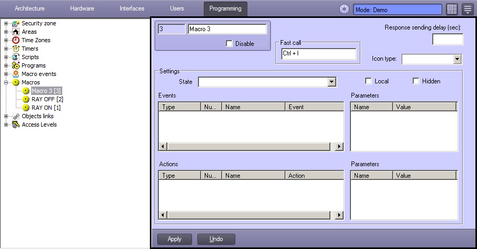Click the Apply button
Image resolution: width=477 pixels, height=249 pixels.
pyautogui.click(x=175, y=239)
